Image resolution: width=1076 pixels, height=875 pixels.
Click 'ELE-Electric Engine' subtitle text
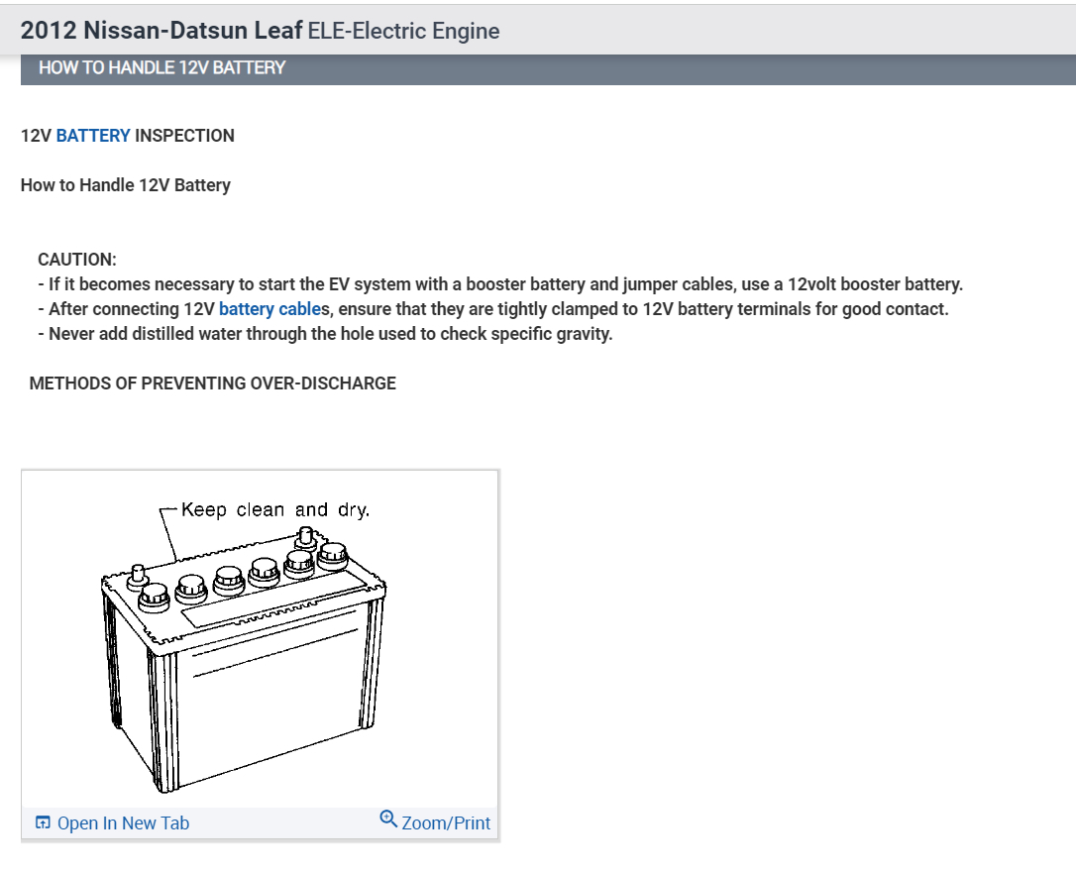click(x=403, y=31)
